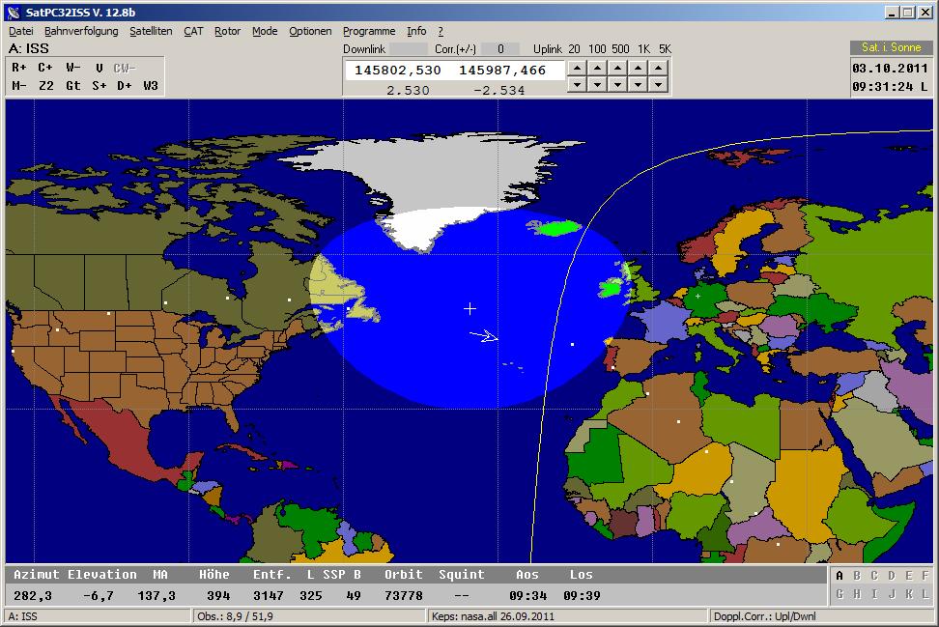Select satellite slot A in letter grid

point(839,577)
